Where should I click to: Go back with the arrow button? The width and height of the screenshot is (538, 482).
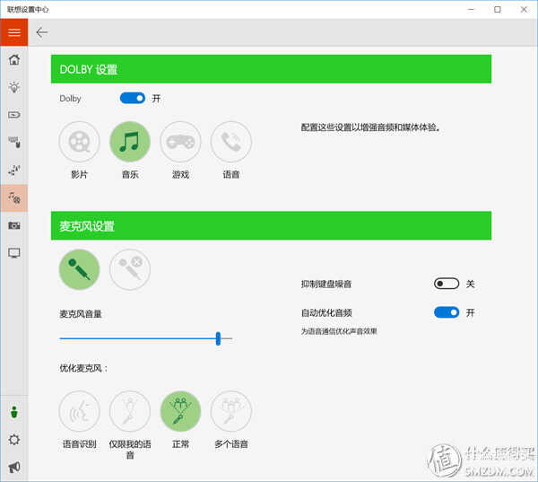pyautogui.click(x=42, y=32)
